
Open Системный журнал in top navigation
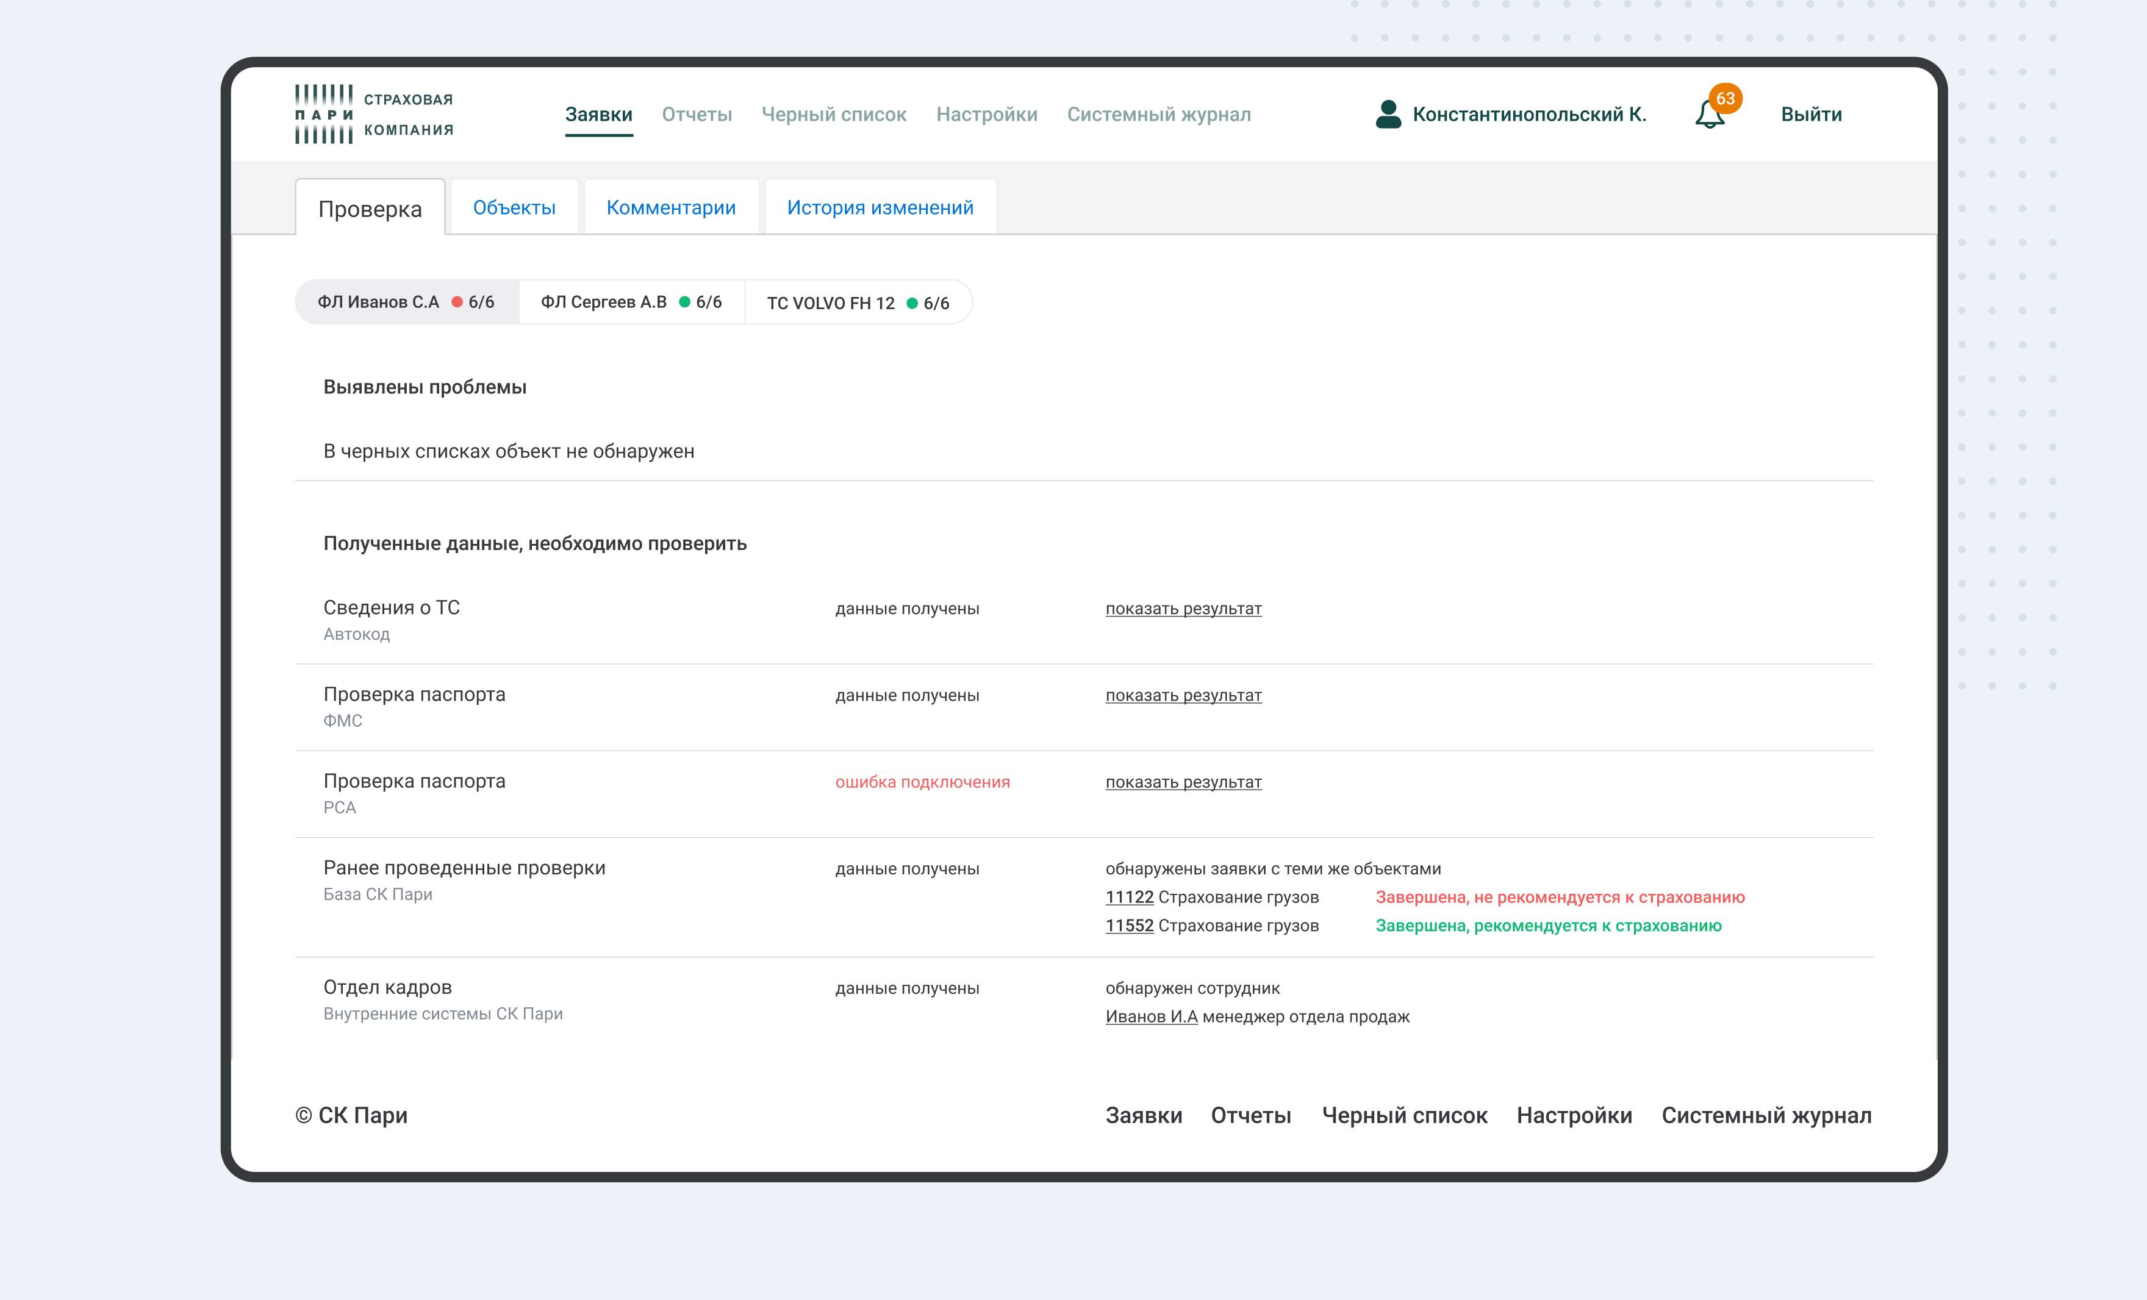point(1159,114)
